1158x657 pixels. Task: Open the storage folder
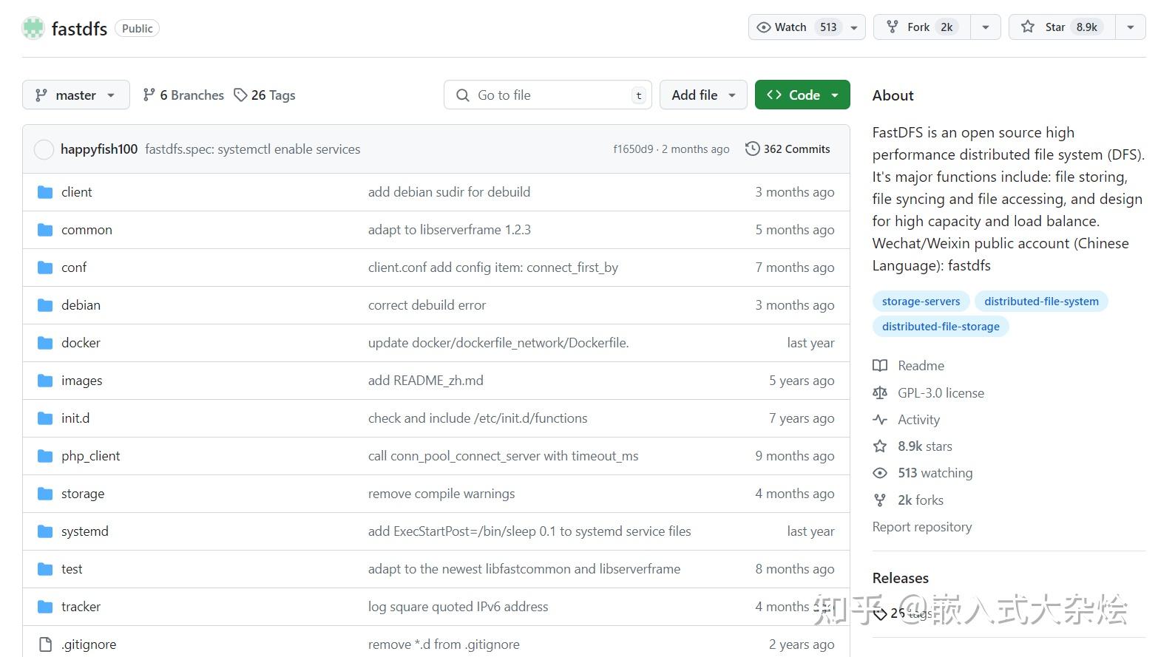click(x=83, y=494)
